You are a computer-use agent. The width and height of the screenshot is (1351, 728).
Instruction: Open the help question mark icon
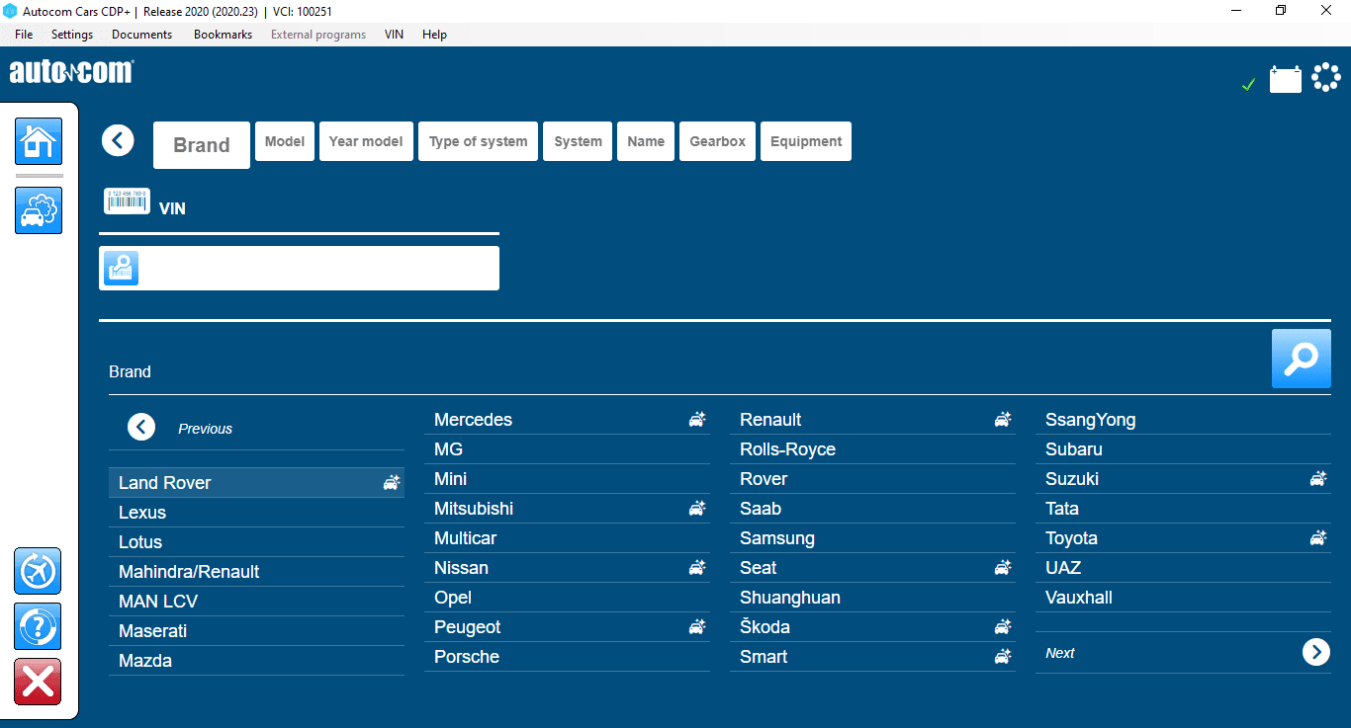38,626
